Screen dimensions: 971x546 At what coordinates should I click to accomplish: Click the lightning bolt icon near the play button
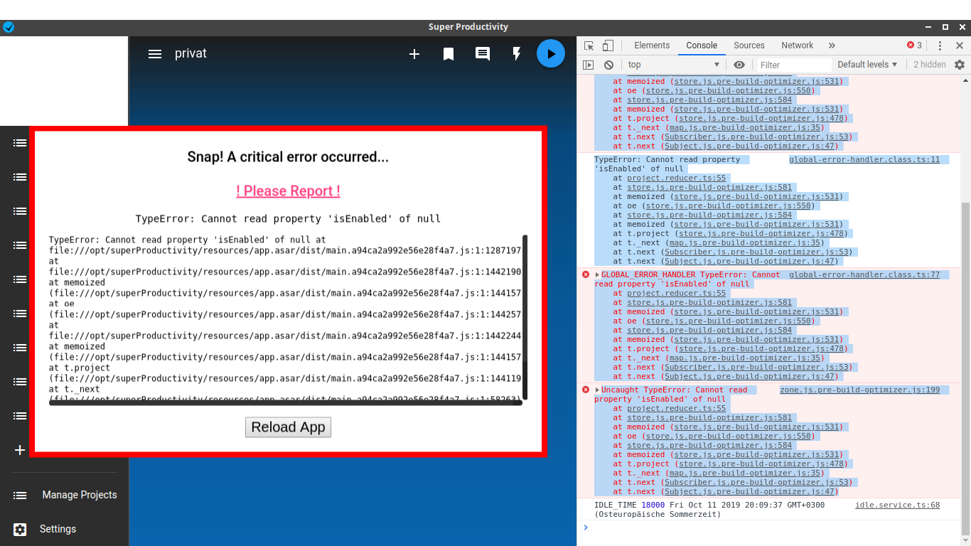(517, 53)
